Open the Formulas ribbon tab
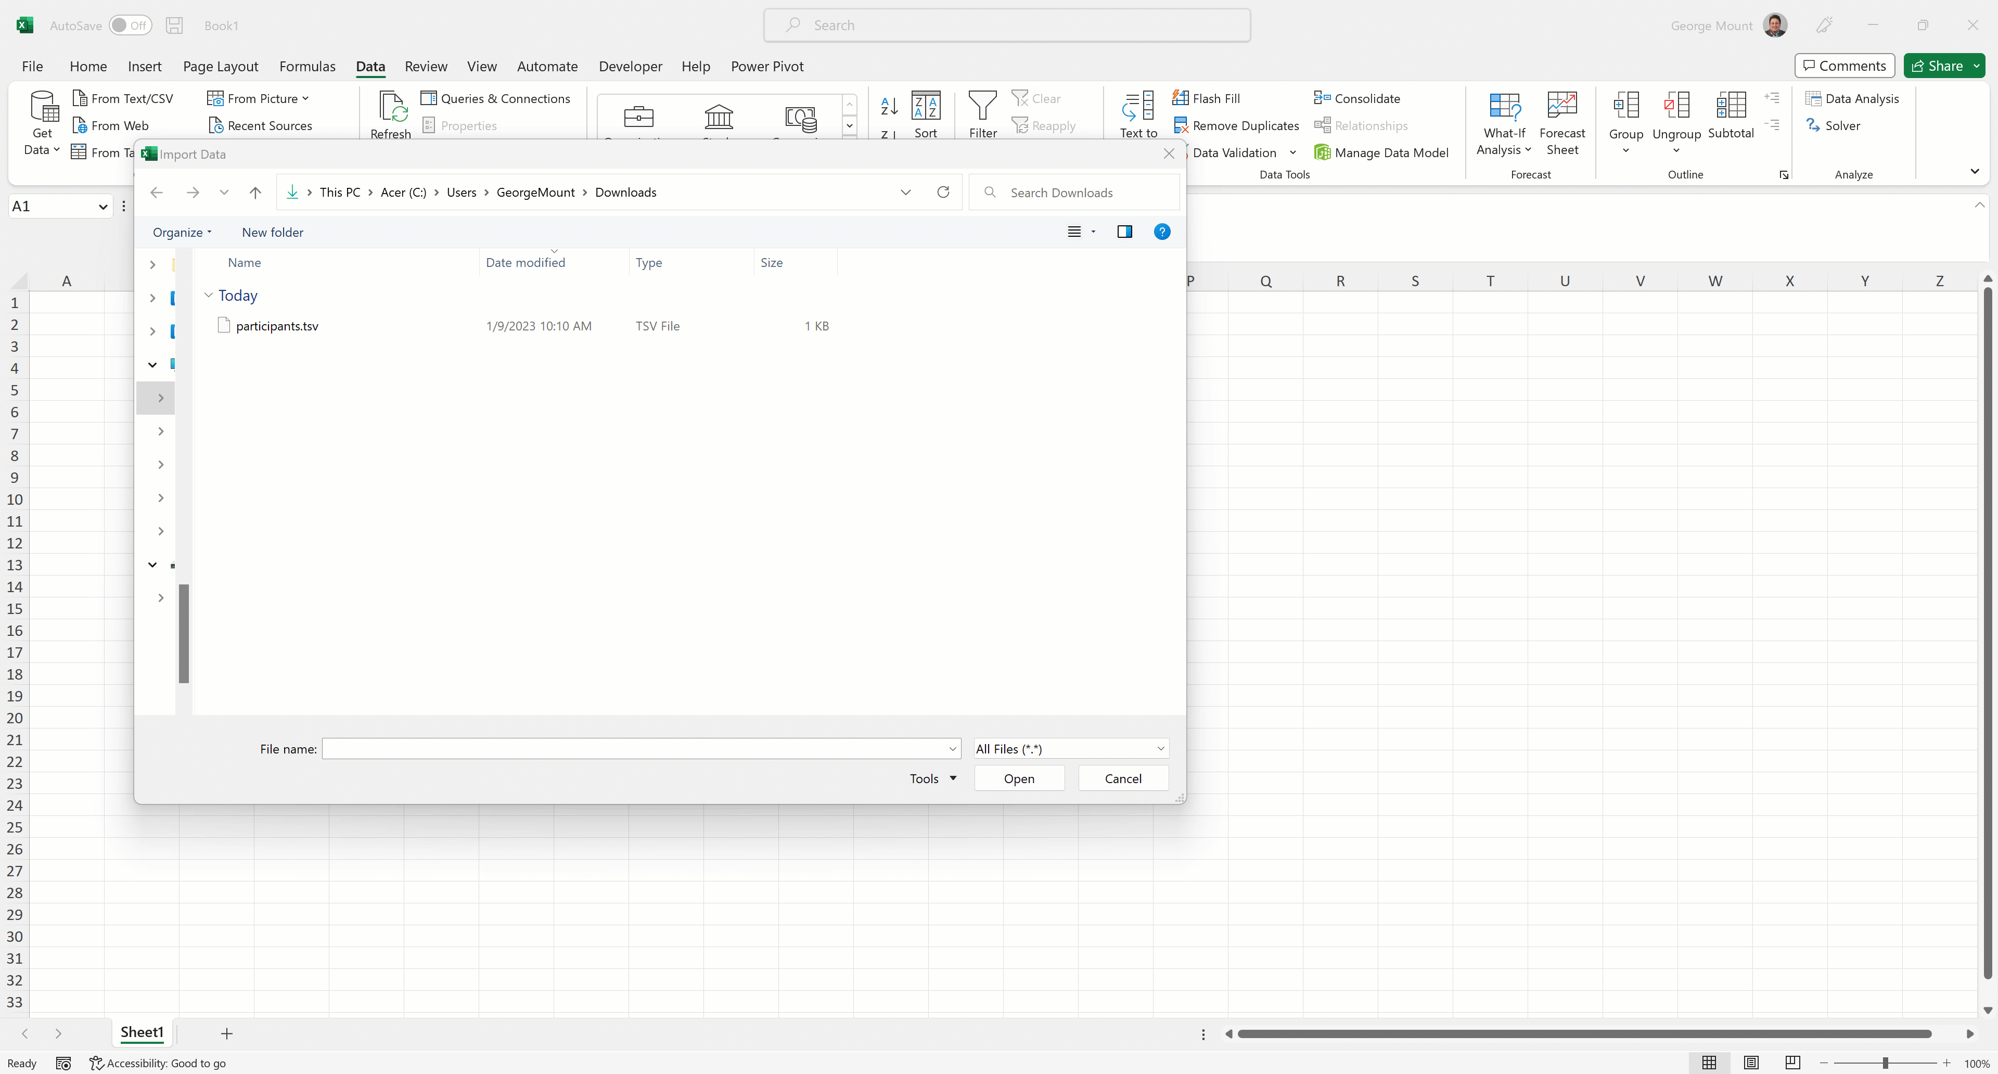Image resolution: width=1998 pixels, height=1074 pixels. coord(307,67)
